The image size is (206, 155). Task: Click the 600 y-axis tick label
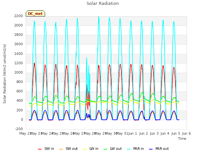click(x=20, y=91)
